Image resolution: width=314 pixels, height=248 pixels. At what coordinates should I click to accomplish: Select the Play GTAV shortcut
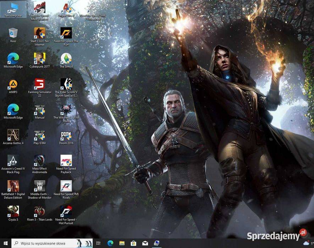tap(39, 135)
